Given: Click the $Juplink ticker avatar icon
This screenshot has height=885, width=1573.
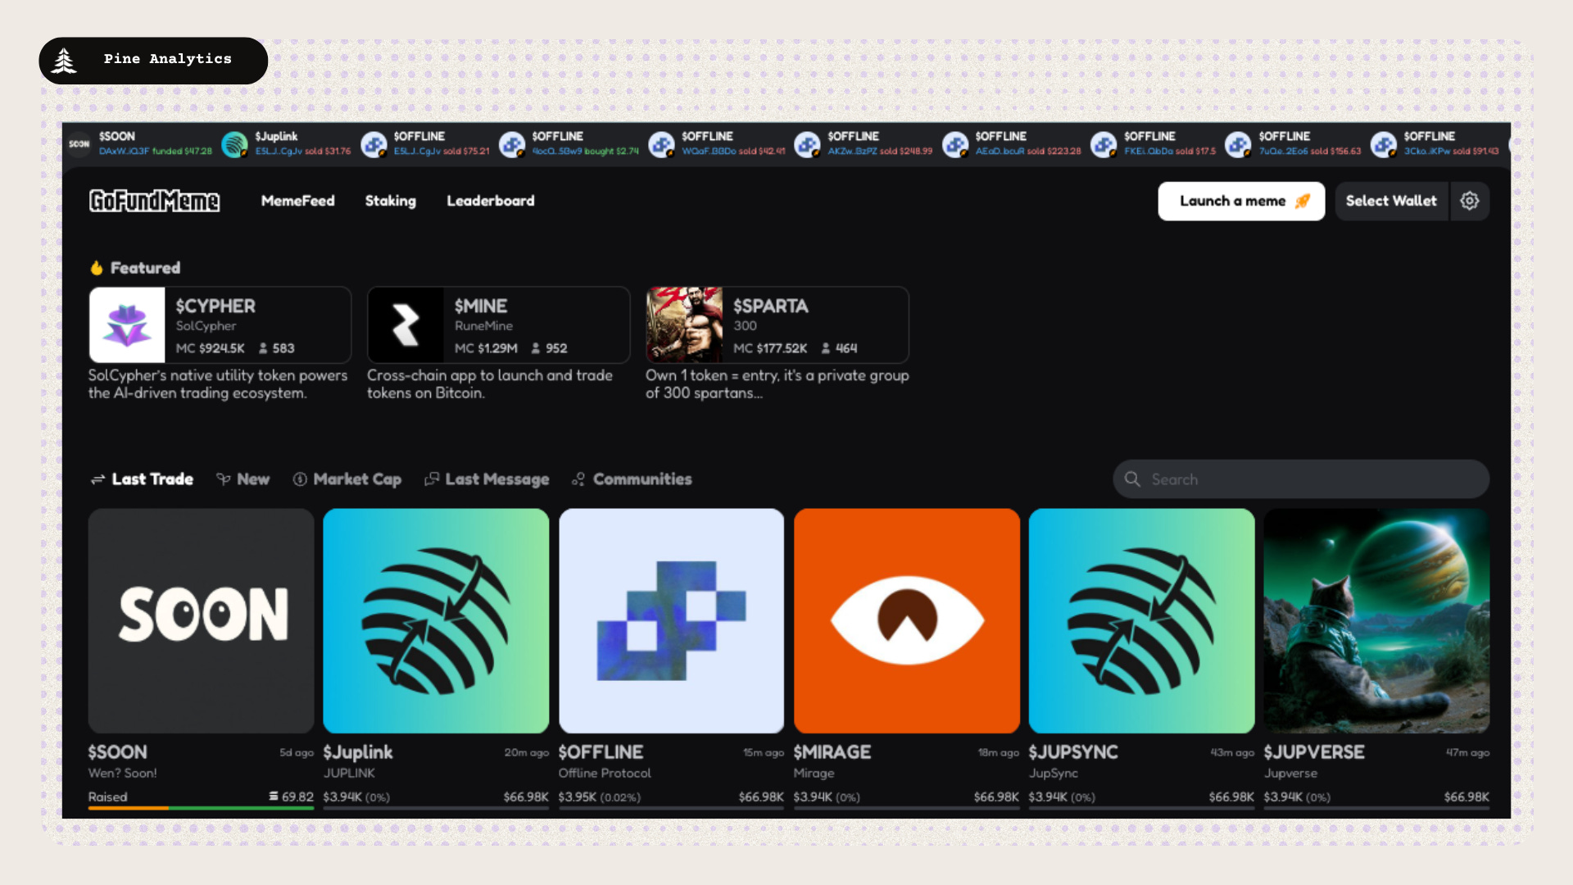Looking at the screenshot, I should point(235,144).
